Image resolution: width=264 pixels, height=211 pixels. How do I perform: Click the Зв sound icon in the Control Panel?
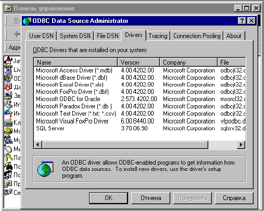tap(8, 95)
